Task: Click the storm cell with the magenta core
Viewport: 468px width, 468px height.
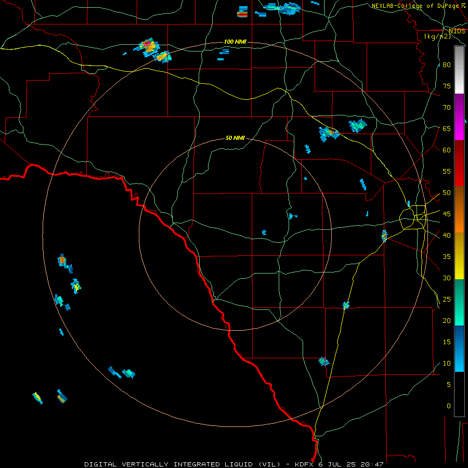Action: pyautogui.click(x=148, y=47)
